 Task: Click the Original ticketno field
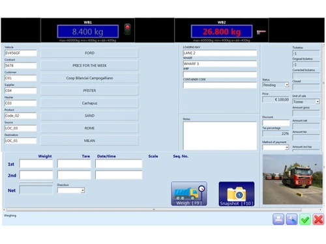tap(306, 64)
